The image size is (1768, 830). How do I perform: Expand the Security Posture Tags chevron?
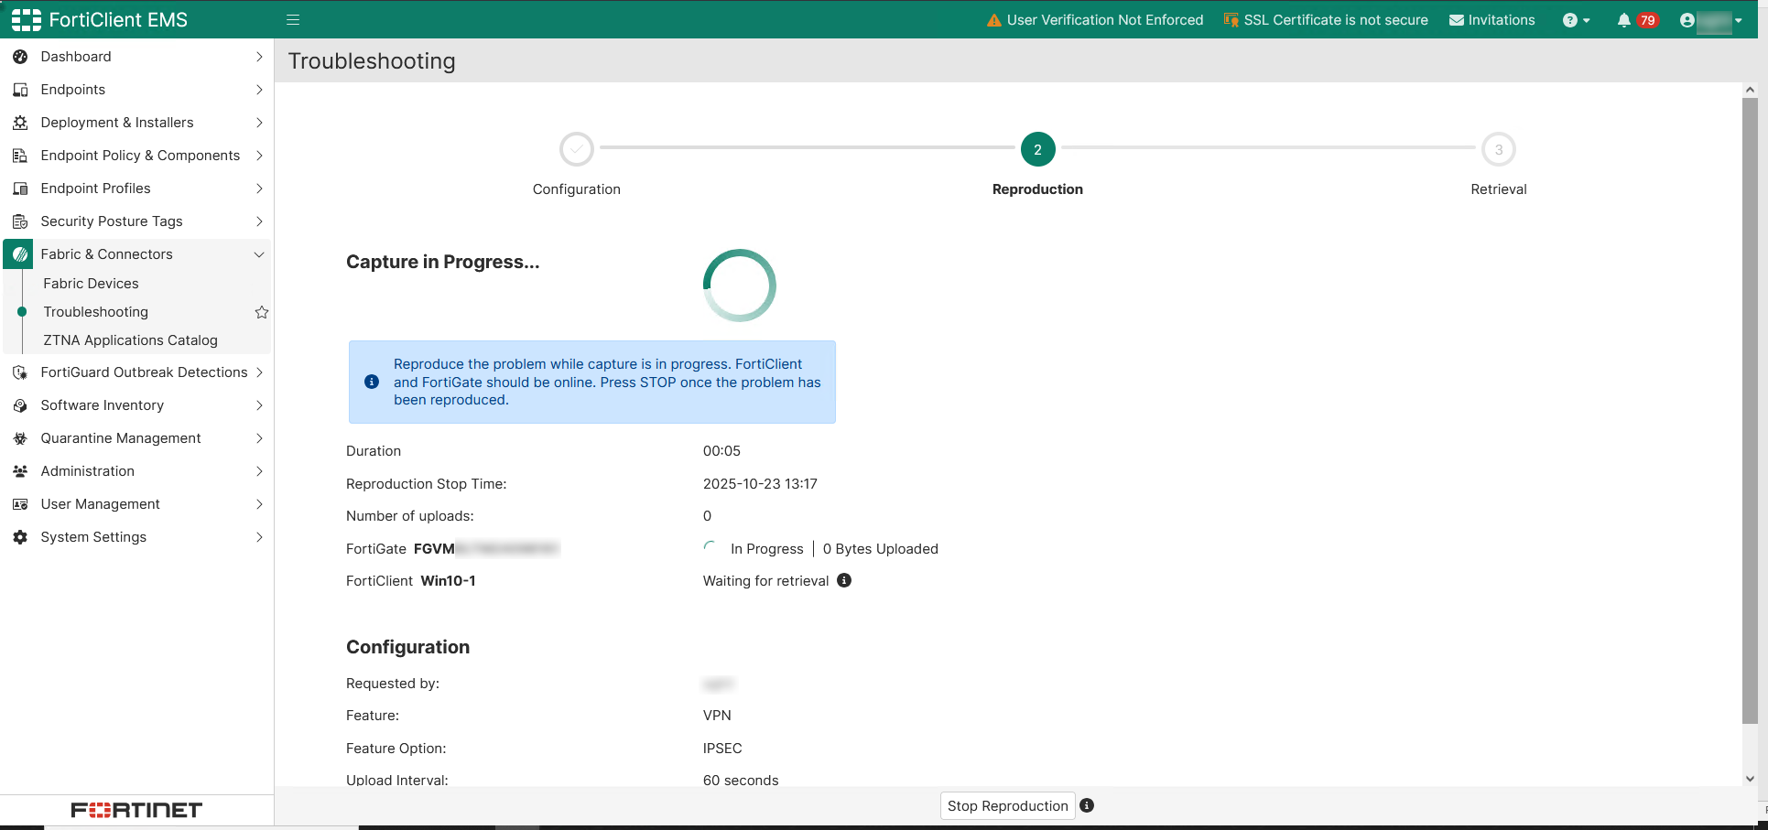tap(259, 221)
